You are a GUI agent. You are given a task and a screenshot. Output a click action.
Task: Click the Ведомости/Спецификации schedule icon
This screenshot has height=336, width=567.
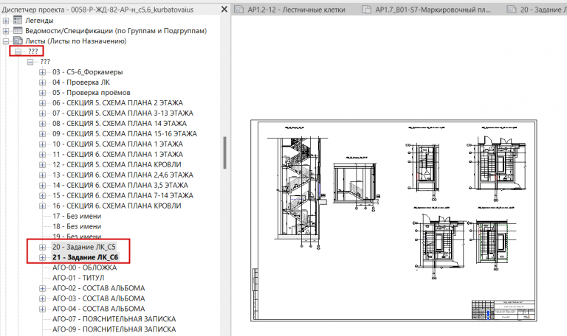click(18, 31)
